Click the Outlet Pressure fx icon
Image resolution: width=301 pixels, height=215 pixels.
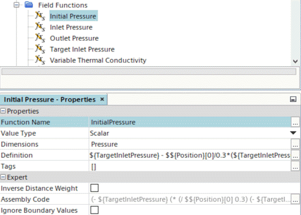coord(40,38)
